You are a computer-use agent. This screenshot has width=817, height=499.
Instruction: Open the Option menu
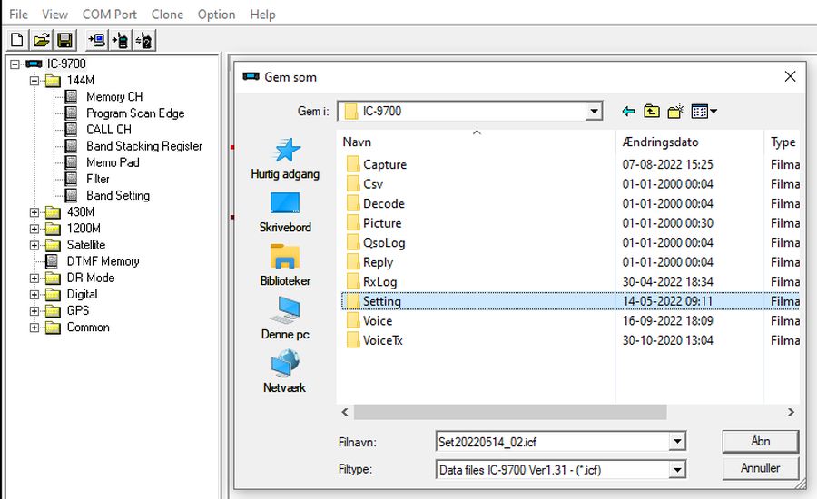[216, 15]
